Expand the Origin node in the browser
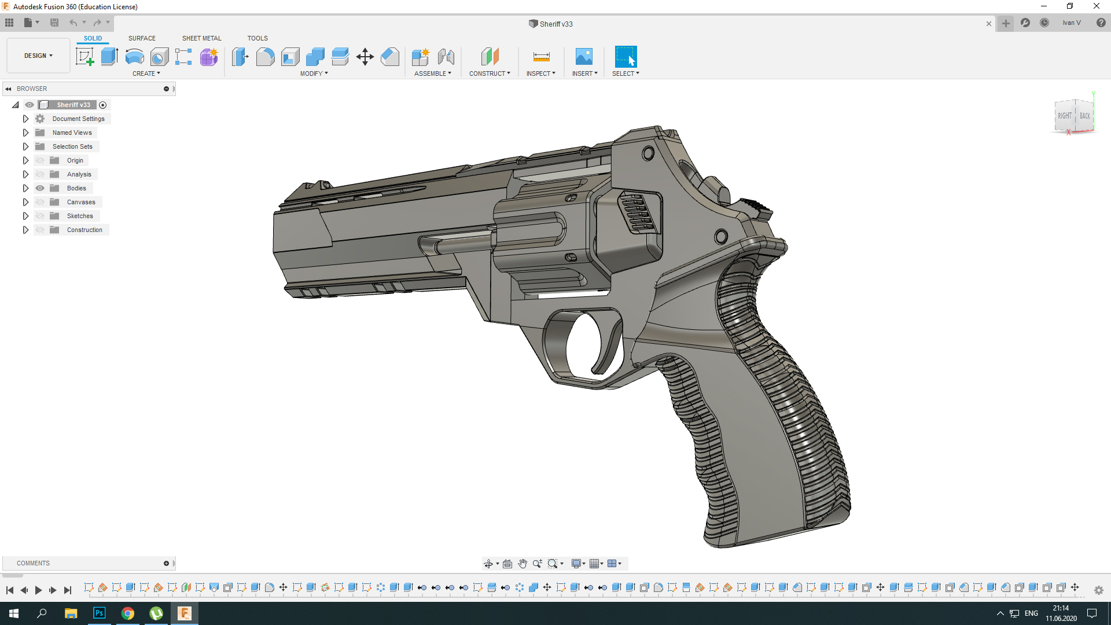The height and width of the screenshot is (625, 1111). click(x=25, y=160)
